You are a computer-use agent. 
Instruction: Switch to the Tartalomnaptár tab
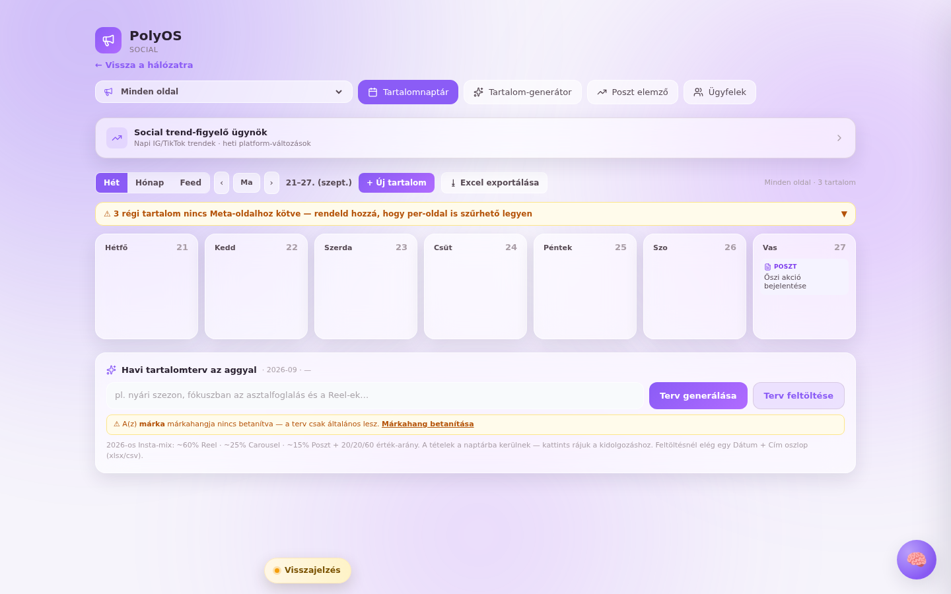click(x=408, y=92)
